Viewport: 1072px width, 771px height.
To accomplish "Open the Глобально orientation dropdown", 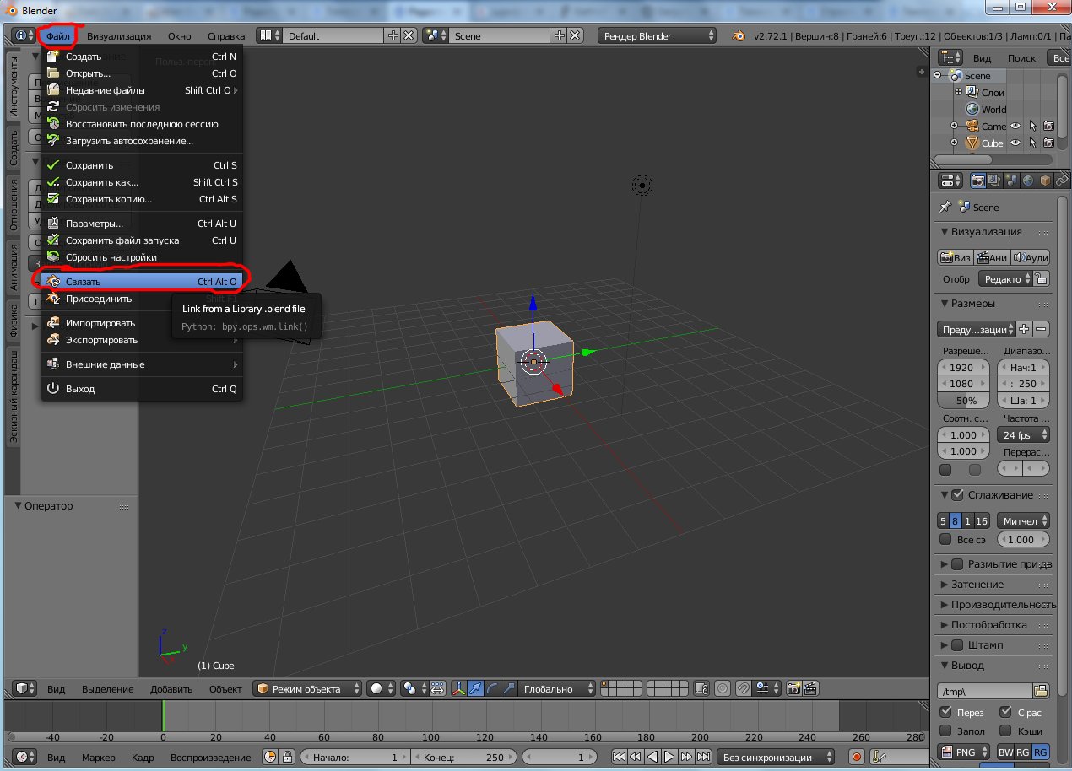I will 558,688.
